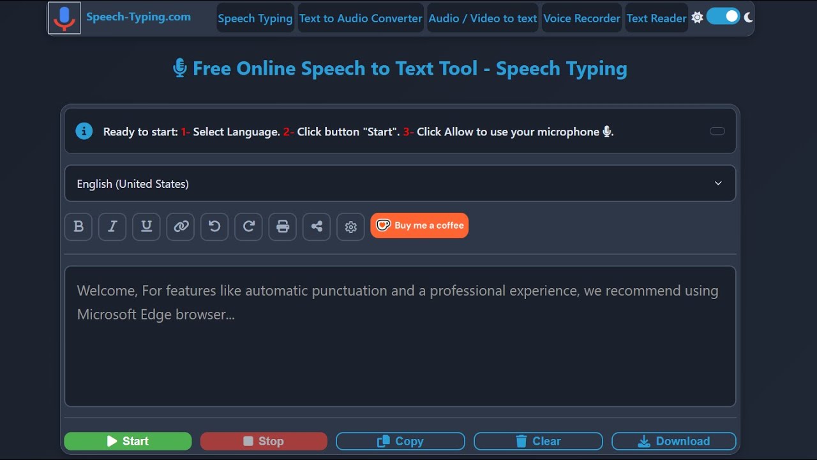Print the transcribed text
This screenshot has height=460, width=817.
click(283, 226)
